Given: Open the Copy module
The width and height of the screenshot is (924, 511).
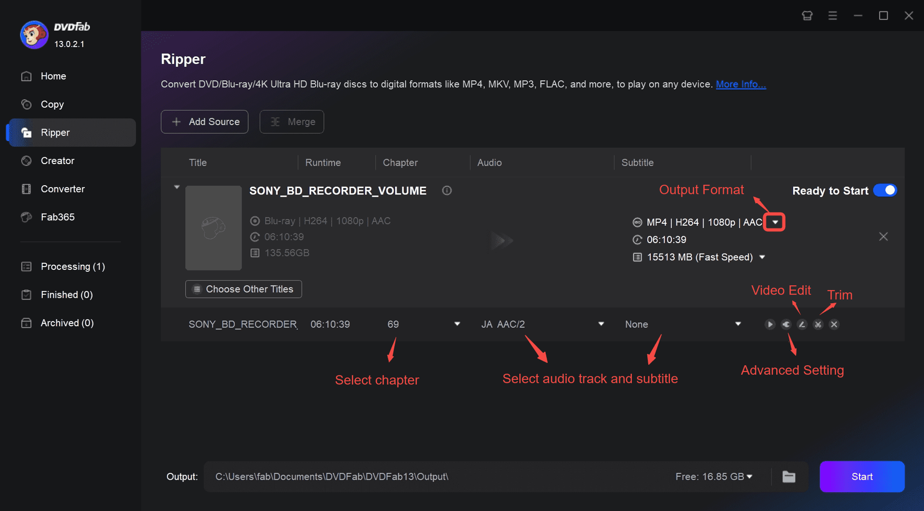Looking at the screenshot, I should pyautogui.click(x=52, y=104).
